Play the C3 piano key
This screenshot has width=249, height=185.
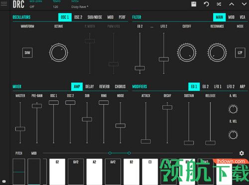tap(150, 172)
